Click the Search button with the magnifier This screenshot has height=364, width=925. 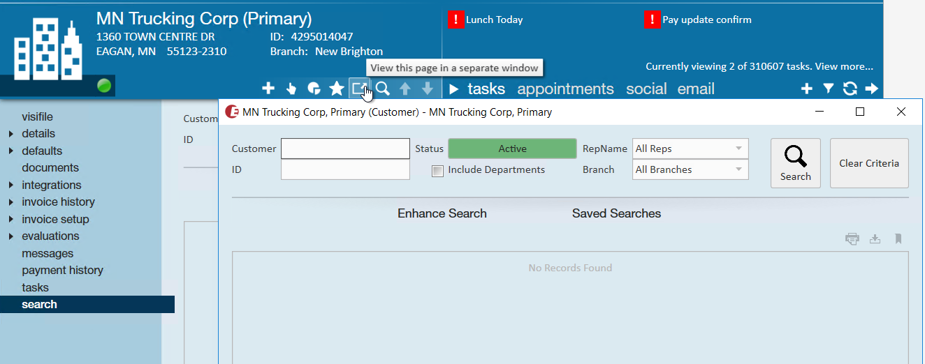(x=796, y=162)
